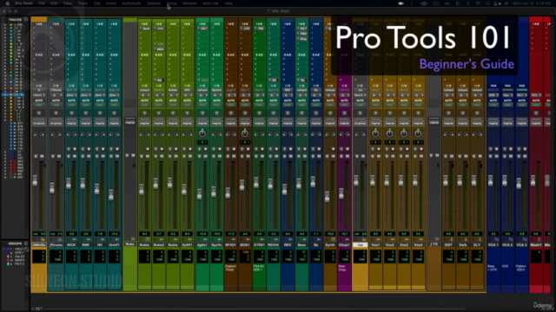Click the DrmFl volume fader
Viewport: 556px width, 312px height.
(x=111, y=195)
